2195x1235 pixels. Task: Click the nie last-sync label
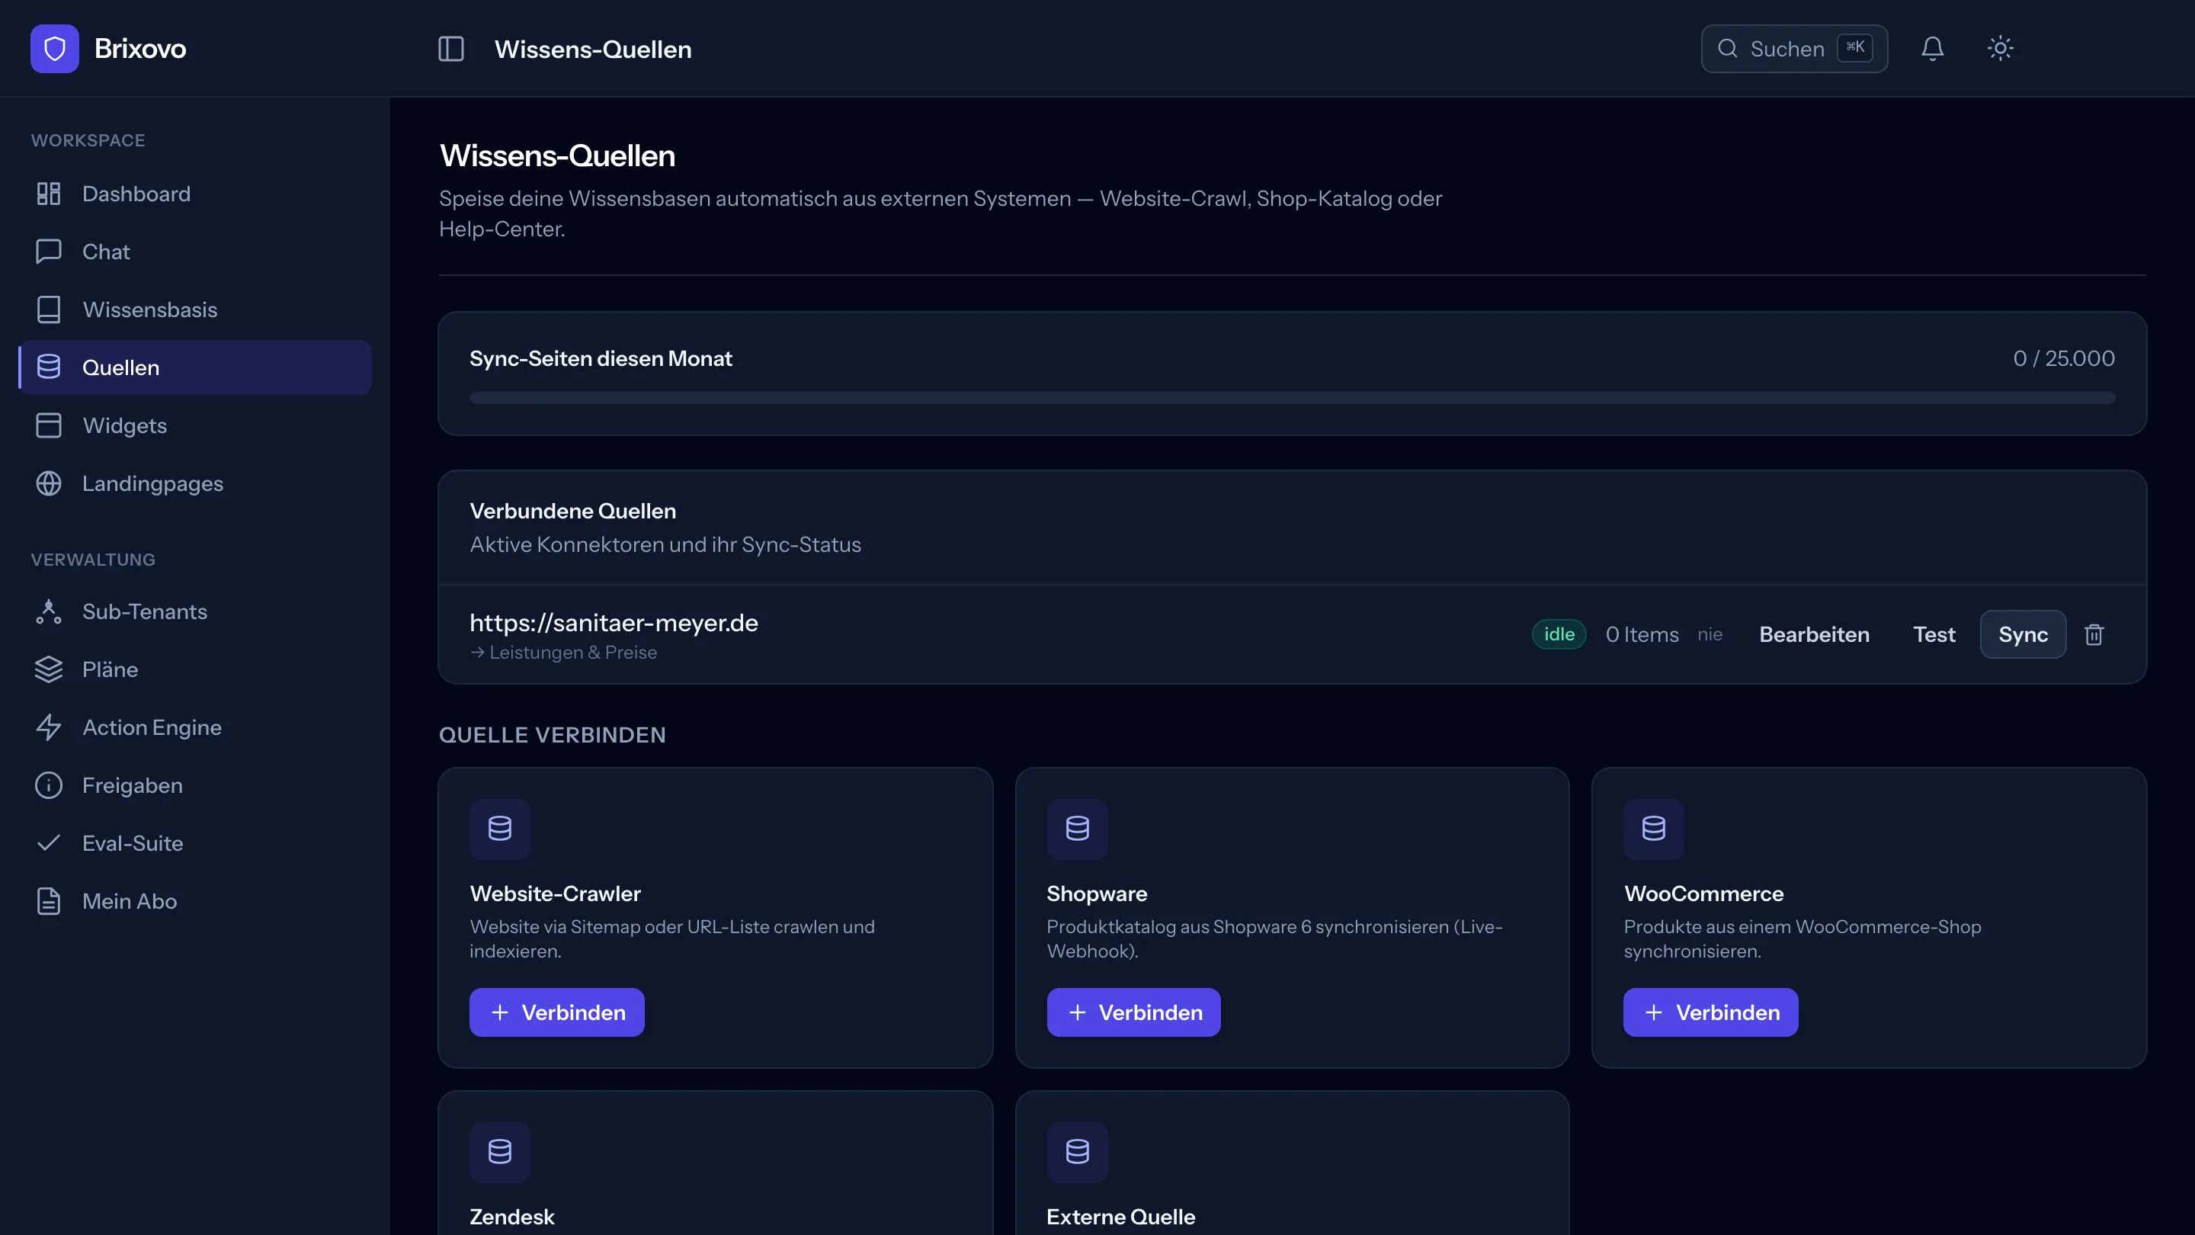(x=1710, y=635)
